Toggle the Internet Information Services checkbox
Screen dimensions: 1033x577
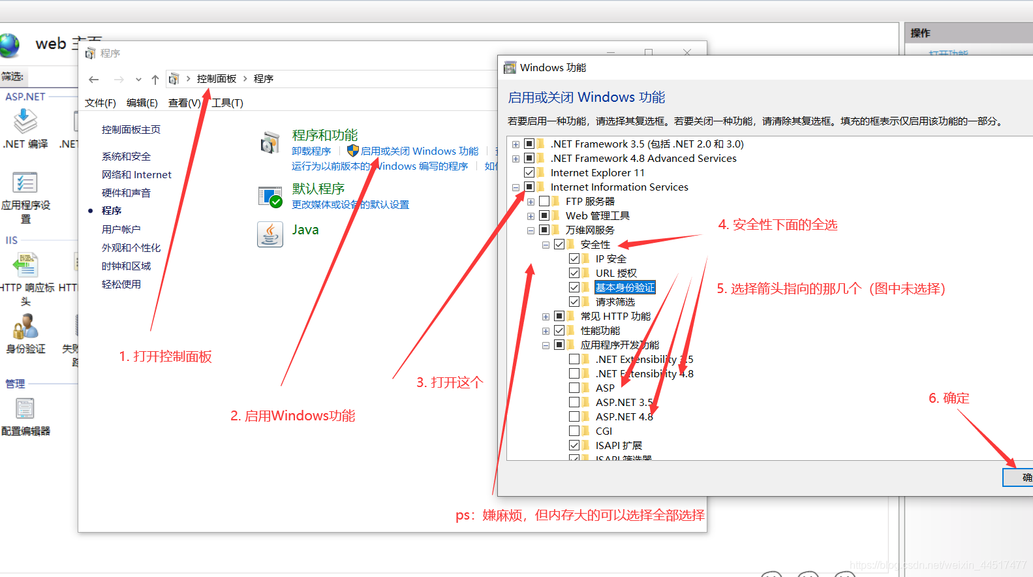530,187
